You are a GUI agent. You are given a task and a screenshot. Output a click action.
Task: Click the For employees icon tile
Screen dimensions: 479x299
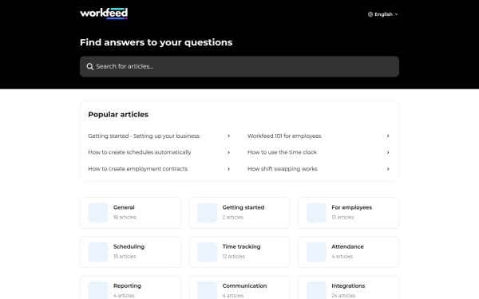pos(316,213)
